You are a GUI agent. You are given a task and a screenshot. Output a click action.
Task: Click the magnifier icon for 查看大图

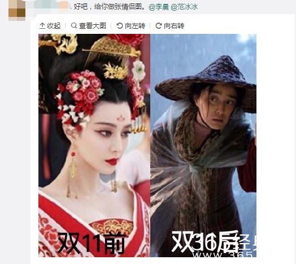click(x=74, y=25)
